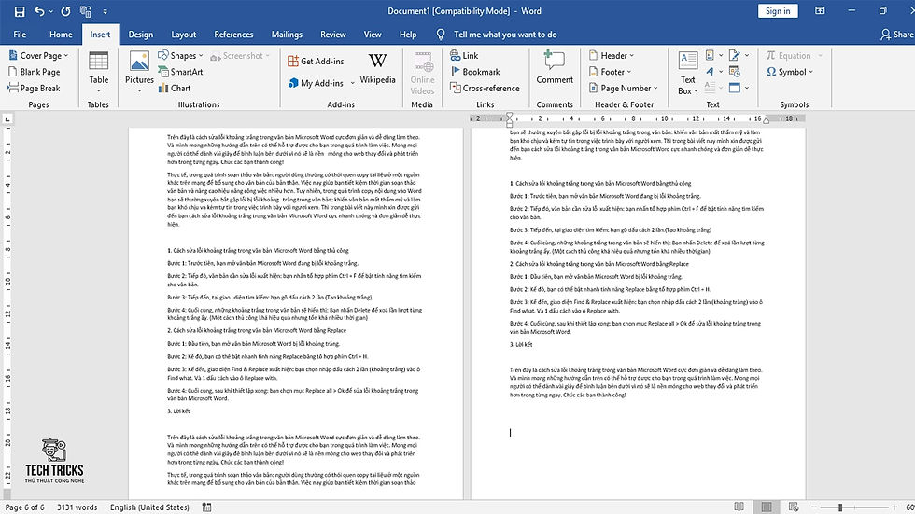
Task: Insert an Object
Action: coord(735,88)
